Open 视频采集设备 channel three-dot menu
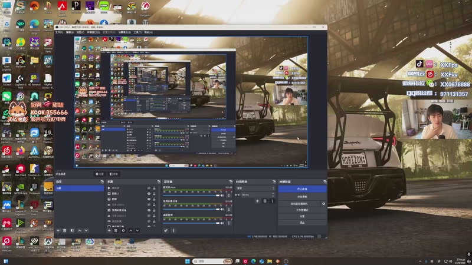 point(229,209)
